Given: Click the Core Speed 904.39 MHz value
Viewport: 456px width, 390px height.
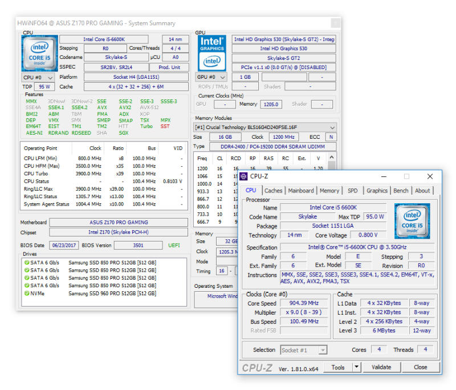Looking at the screenshot, I should point(304,303).
